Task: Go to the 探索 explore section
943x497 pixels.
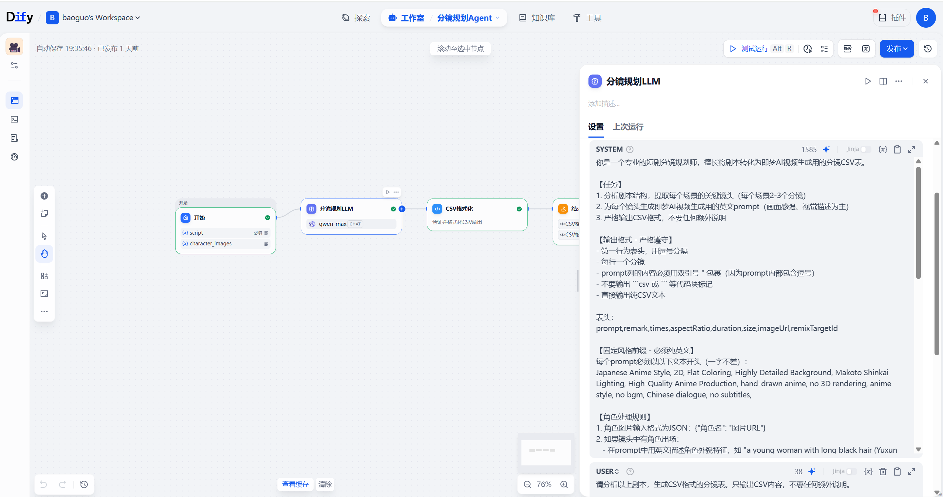Action: 356,18
